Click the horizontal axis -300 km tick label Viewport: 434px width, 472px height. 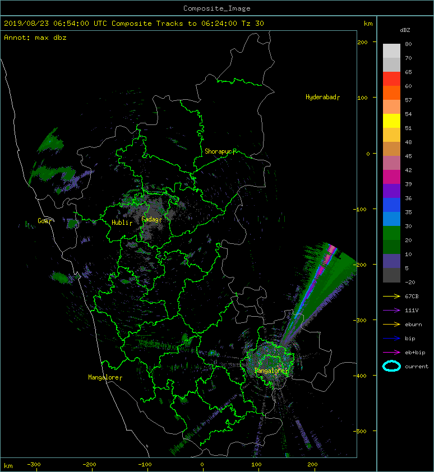pyautogui.click(x=34, y=465)
